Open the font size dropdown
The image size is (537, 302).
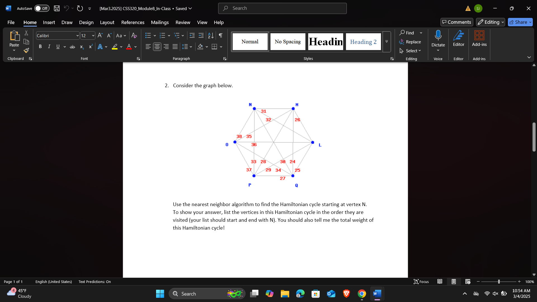[93, 36]
